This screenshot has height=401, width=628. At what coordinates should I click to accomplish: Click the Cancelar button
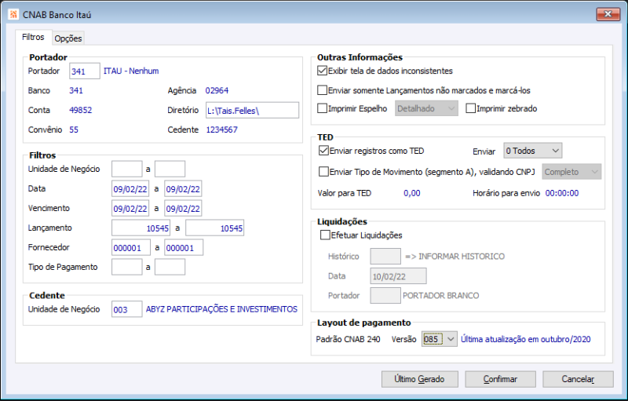point(578,379)
